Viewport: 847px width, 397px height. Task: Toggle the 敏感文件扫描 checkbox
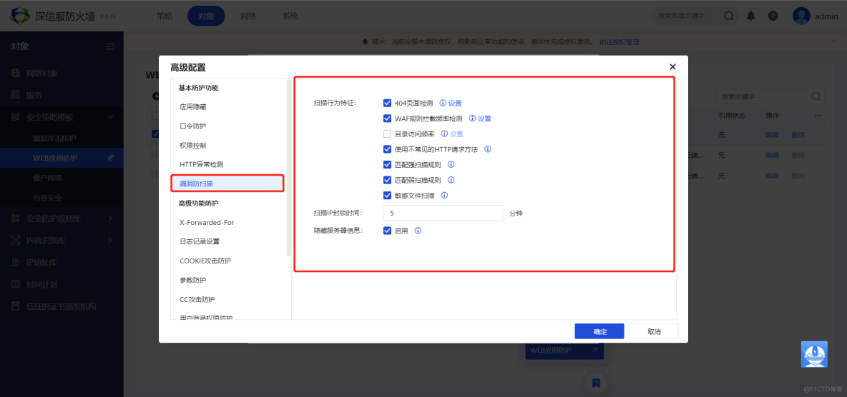pos(387,195)
